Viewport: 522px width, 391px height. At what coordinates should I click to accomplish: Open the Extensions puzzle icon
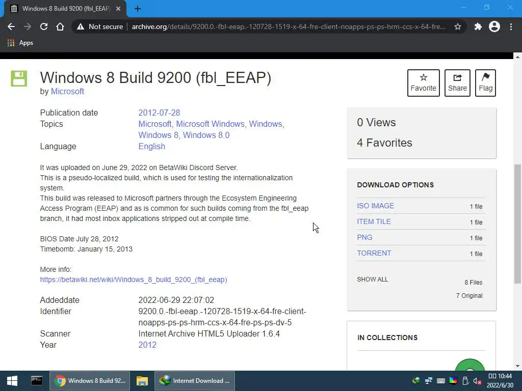[478, 26]
